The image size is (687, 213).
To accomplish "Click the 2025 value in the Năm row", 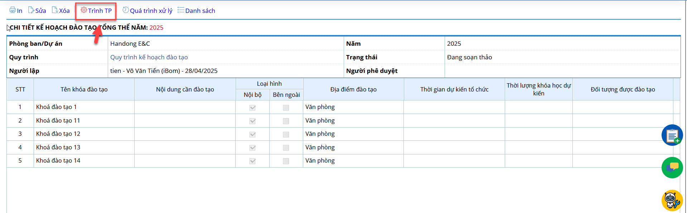I will click(454, 44).
